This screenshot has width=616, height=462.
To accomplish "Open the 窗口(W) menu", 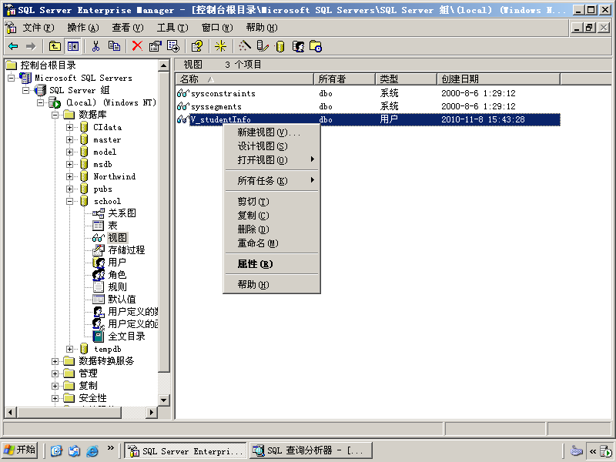I will tap(217, 28).
